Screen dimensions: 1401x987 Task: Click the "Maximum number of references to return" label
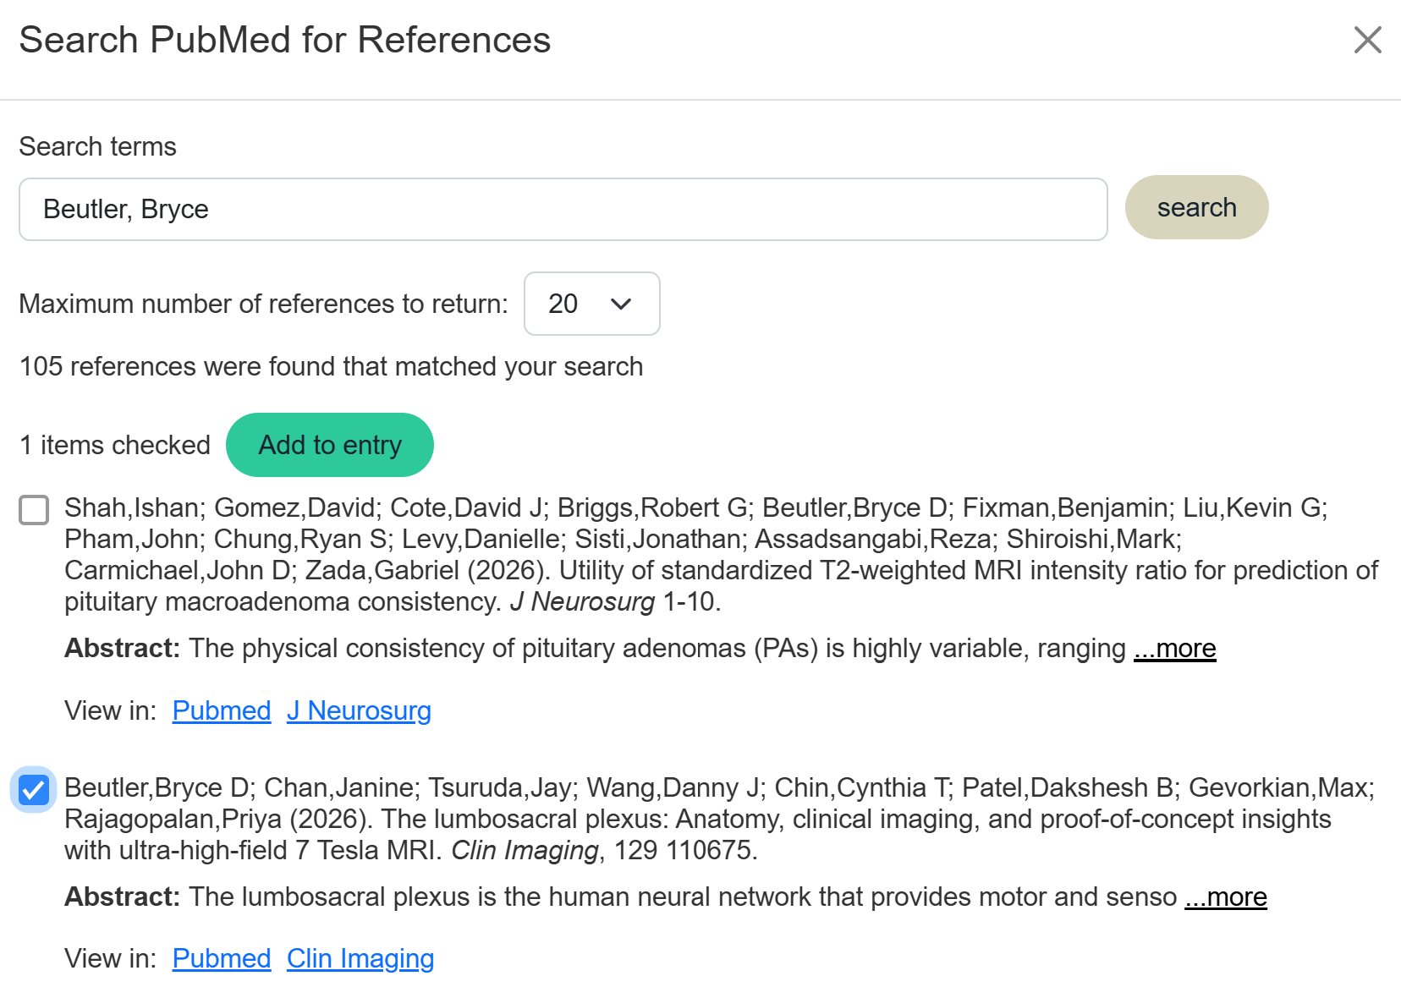coord(263,304)
